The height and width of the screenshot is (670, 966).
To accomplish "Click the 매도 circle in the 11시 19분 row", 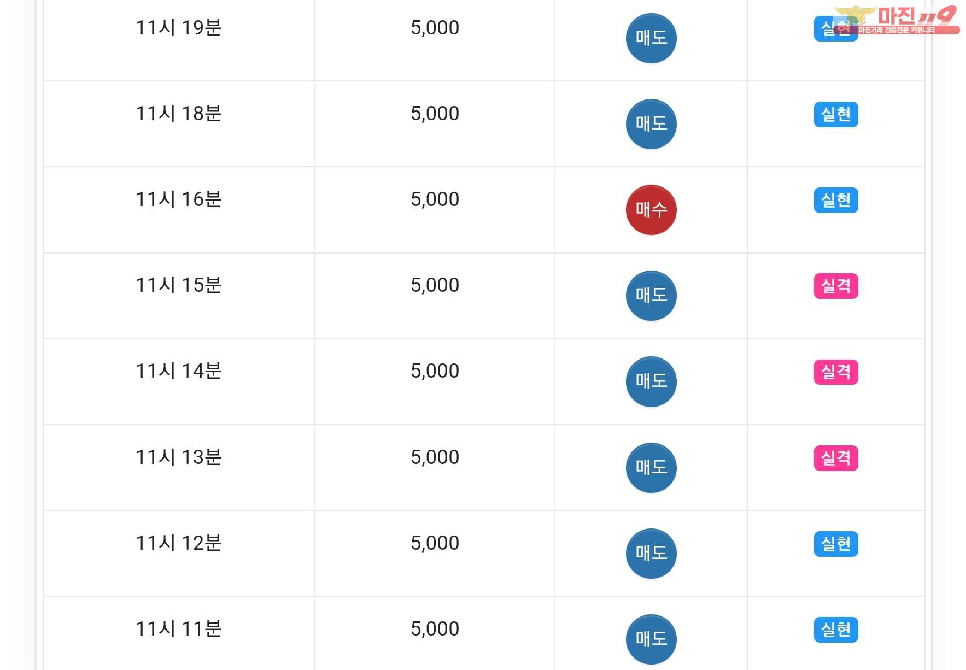I will pyautogui.click(x=651, y=38).
